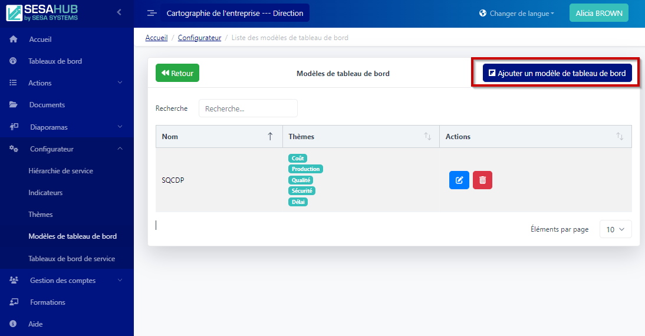The height and width of the screenshot is (336, 645).
Task: Click the Qualité theme badge
Action: tap(301, 180)
